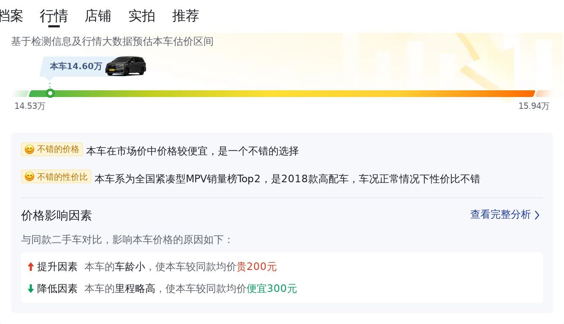Click the chevron arrow after 查看完整分析
Image resolution: width=564 pixels, height=324 pixels.
pos(537,215)
